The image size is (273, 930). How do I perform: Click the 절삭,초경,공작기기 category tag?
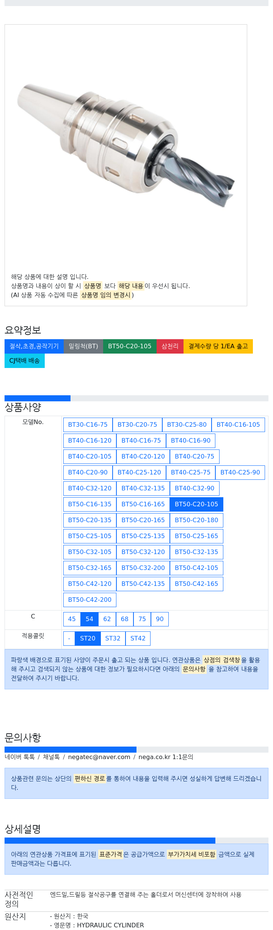tap(34, 346)
